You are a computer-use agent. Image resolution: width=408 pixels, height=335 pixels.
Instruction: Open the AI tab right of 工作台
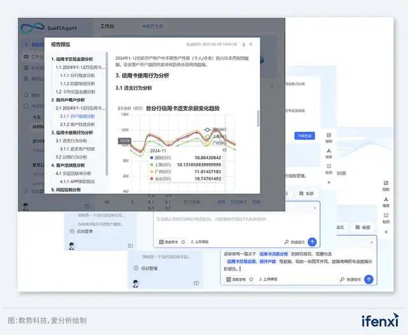[x=153, y=26]
